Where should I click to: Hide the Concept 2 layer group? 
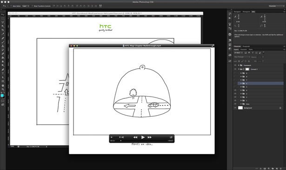pos(235,69)
